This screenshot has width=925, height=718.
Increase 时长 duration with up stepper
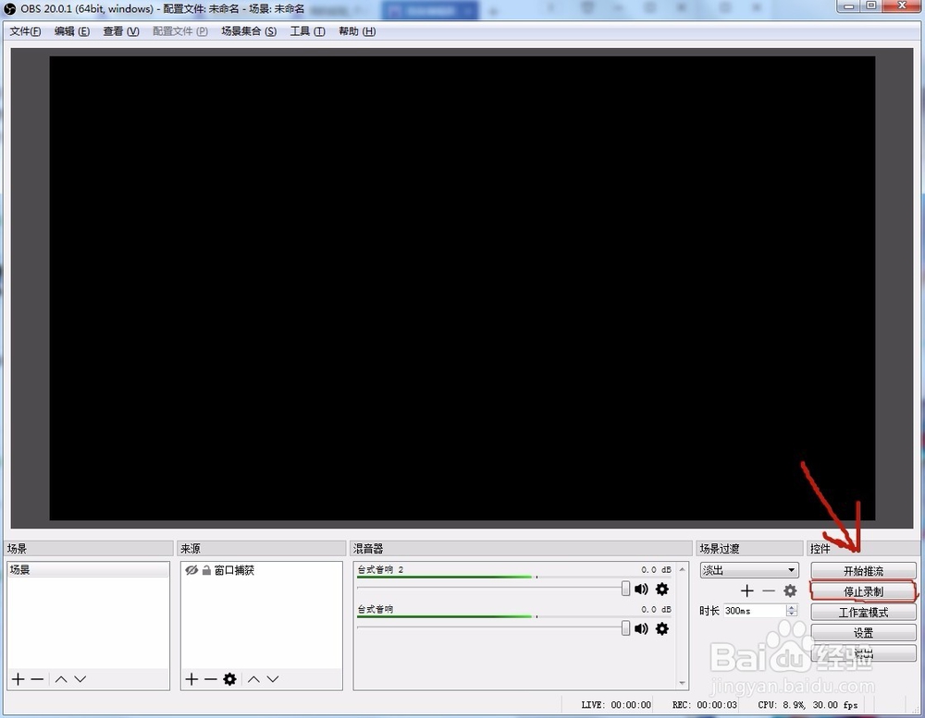792,607
